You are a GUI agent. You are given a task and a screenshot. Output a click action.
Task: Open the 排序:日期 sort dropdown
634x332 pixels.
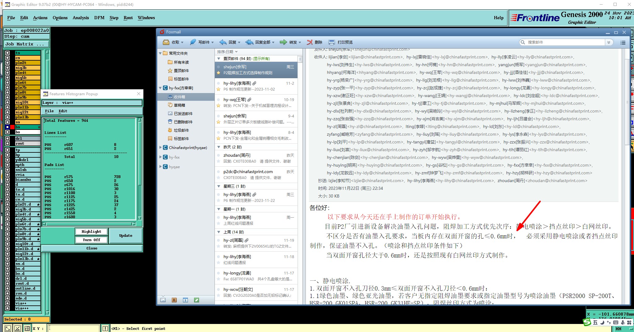pyautogui.click(x=227, y=52)
